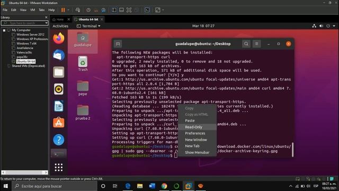
Task: Launch Firefox from the dock
Action: 59,38
